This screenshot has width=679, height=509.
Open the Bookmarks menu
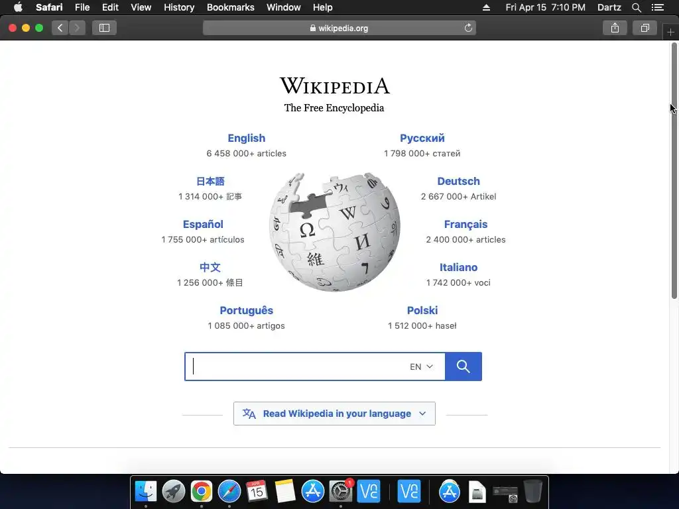[x=230, y=7]
